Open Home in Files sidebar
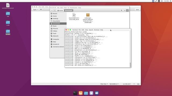 point(58,16)
